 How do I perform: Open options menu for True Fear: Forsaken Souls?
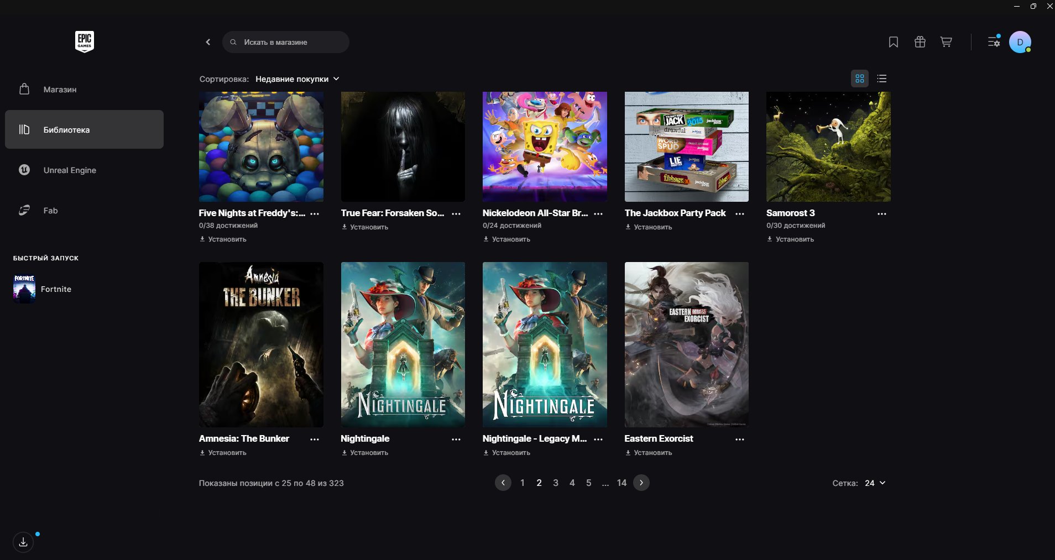tap(456, 214)
